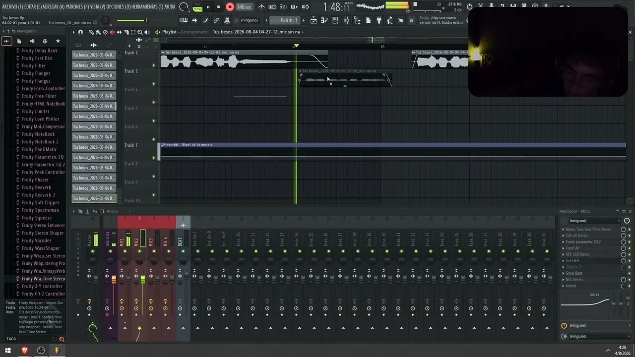635x357 pixels.
Task: Click the 140 tempo display
Action: pos(244,7)
